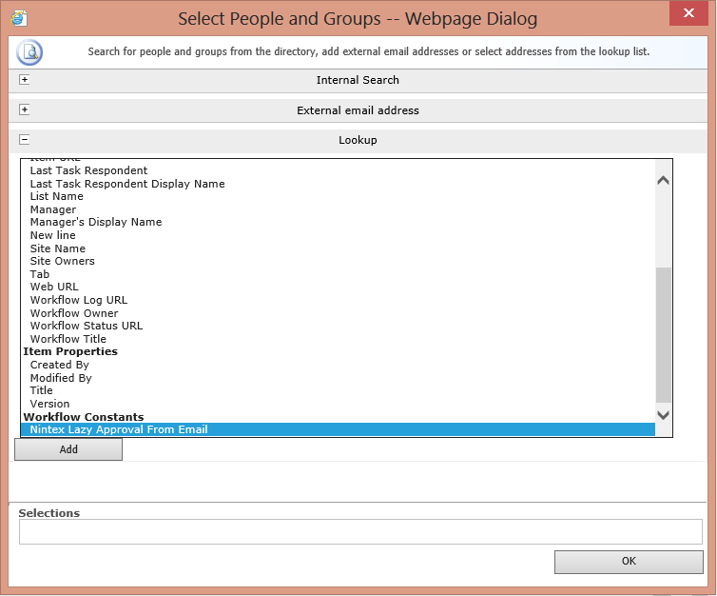Select the Tab entry
717x596 pixels.
tap(40, 274)
